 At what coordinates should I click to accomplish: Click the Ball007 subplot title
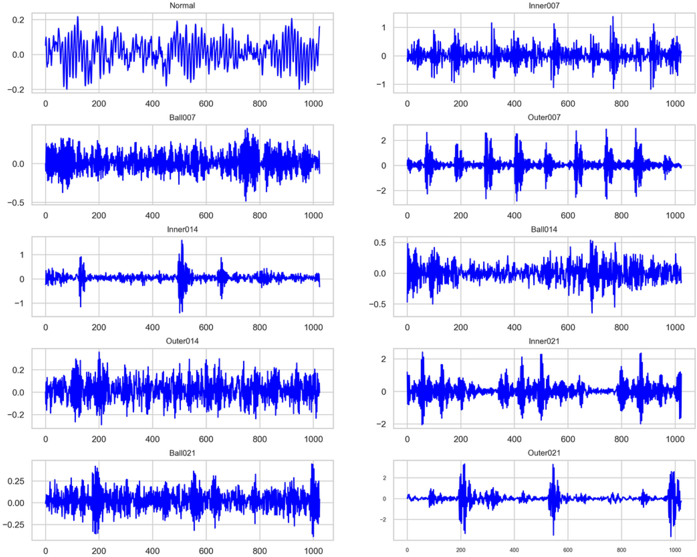click(x=182, y=117)
